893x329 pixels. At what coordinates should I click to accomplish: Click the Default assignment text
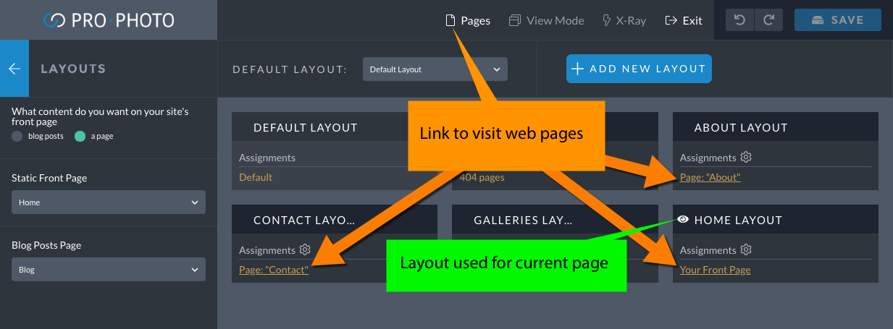click(x=256, y=177)
